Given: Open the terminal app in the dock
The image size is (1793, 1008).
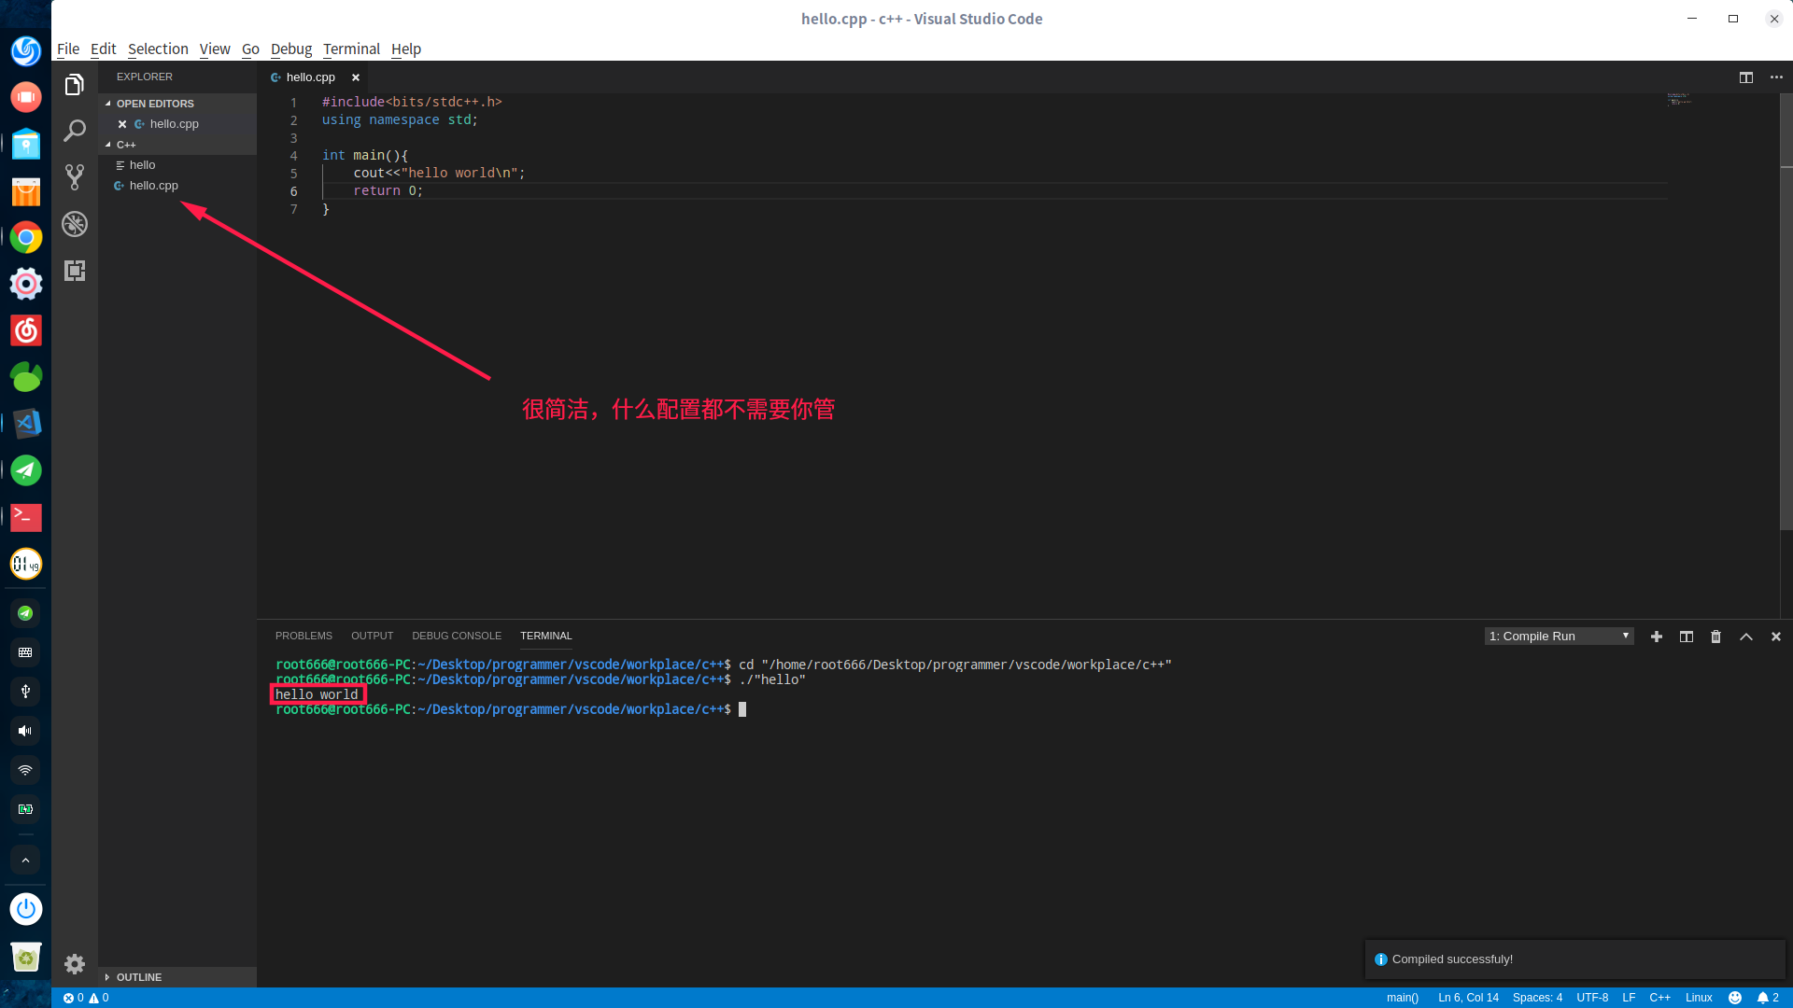Looking at the screenshot, I should click(x=26, y=517).
